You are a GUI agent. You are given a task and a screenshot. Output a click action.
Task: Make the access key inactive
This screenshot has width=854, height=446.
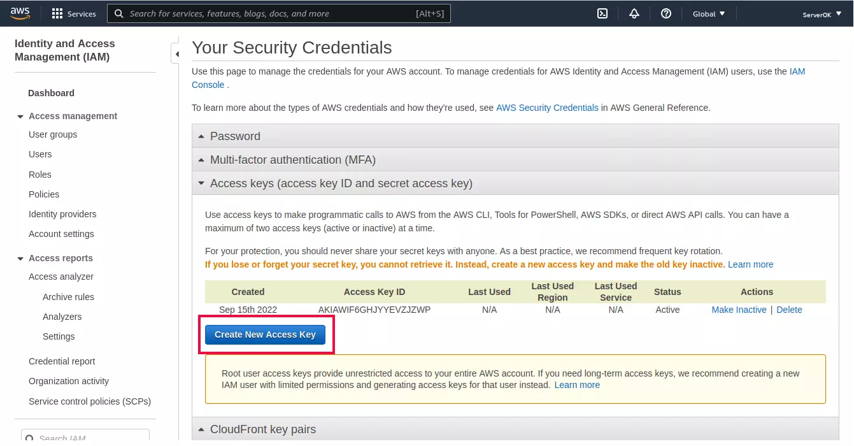point(739,310)
